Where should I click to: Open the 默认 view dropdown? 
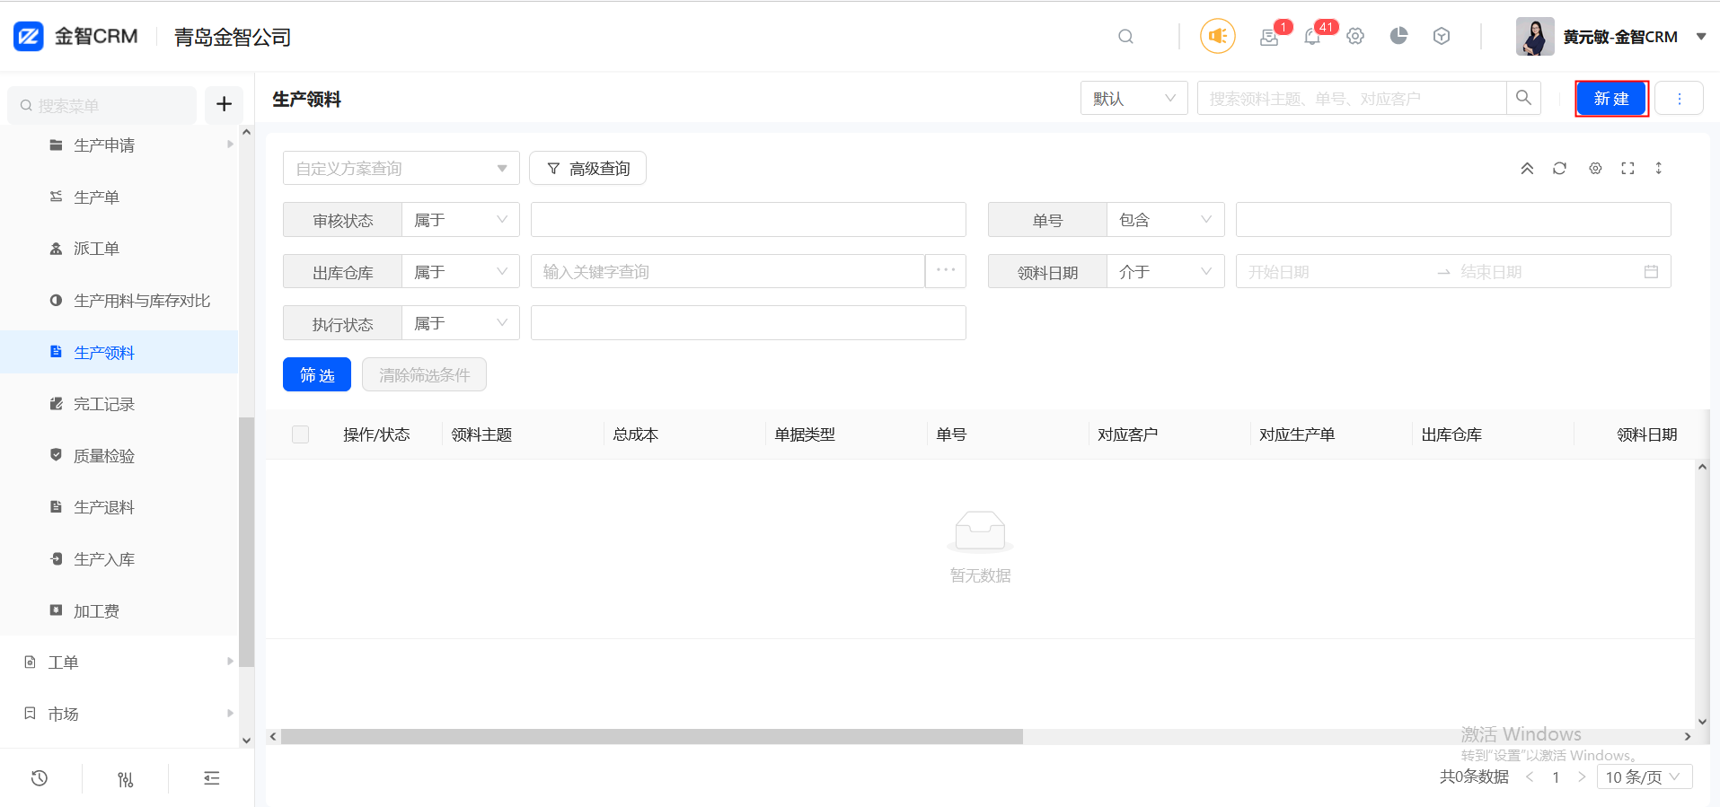point(1133,98)
